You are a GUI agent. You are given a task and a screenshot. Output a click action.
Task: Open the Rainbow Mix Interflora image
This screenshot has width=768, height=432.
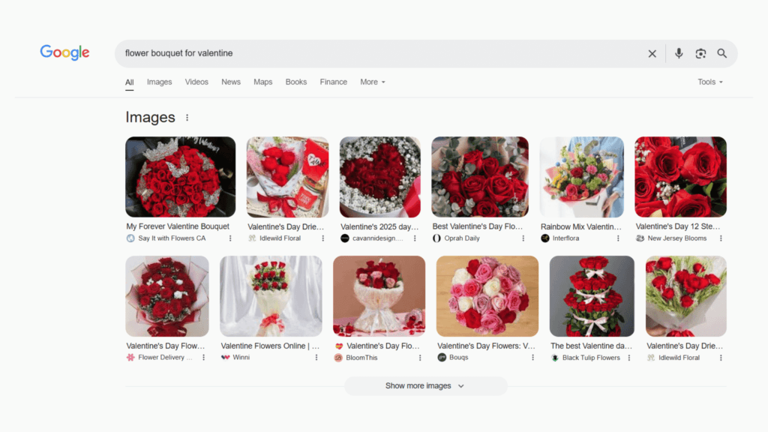coord(582,177)
